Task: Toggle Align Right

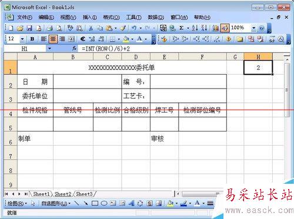Action: [x=62, y=39]
